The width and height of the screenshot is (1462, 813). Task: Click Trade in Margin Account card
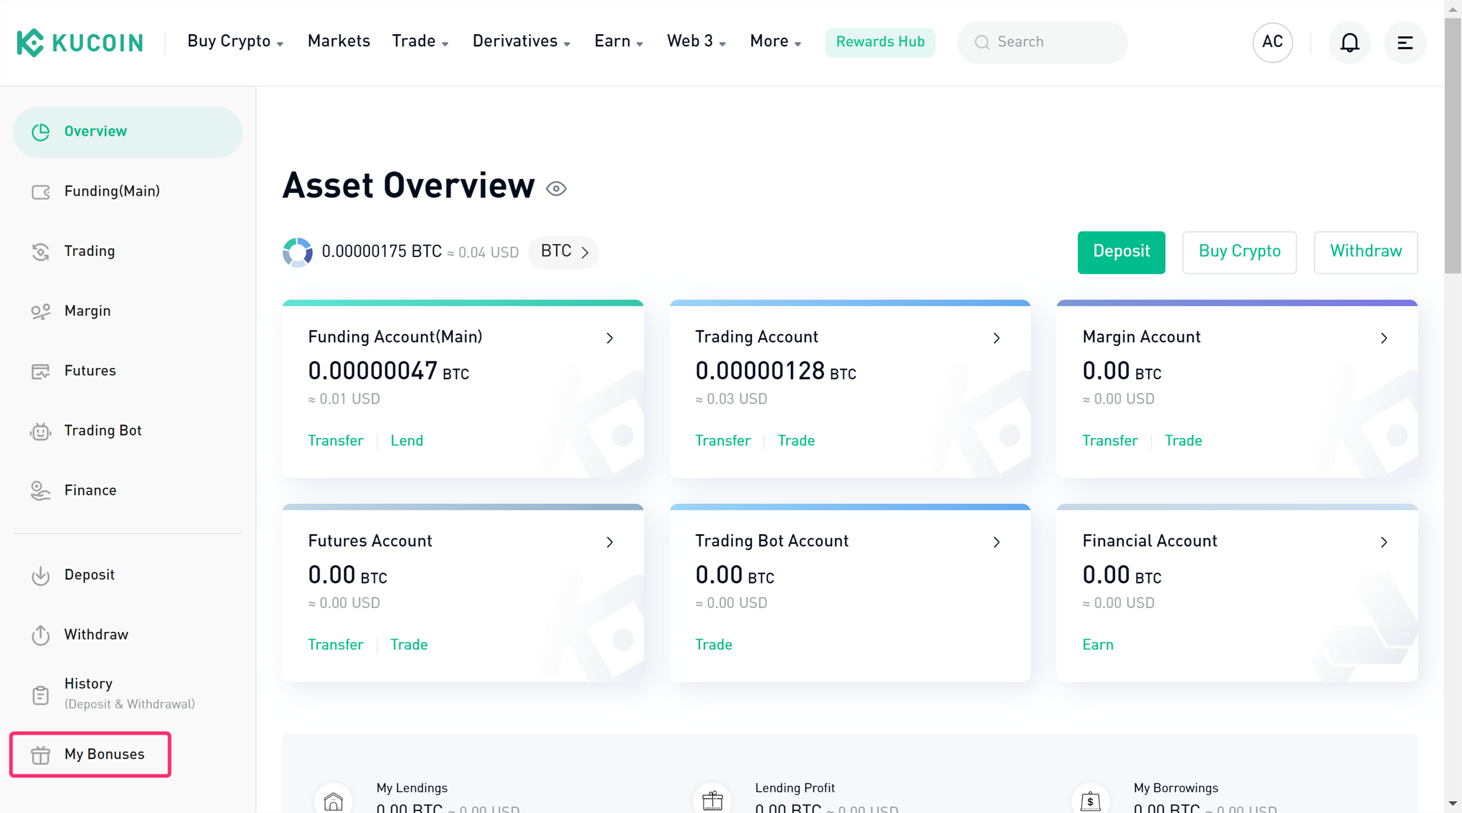pyautogui.click(x=1183, y=441)
